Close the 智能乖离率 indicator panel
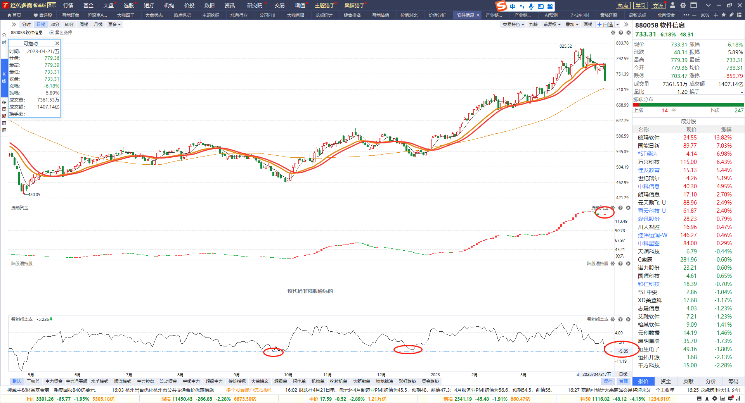Screen dimensions: 745x403 click(628, 319)
